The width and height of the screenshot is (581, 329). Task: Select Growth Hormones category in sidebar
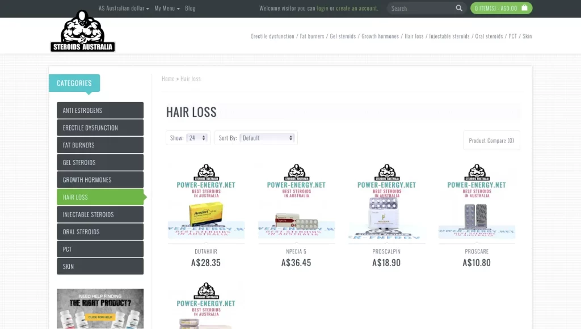click(100, 180)
